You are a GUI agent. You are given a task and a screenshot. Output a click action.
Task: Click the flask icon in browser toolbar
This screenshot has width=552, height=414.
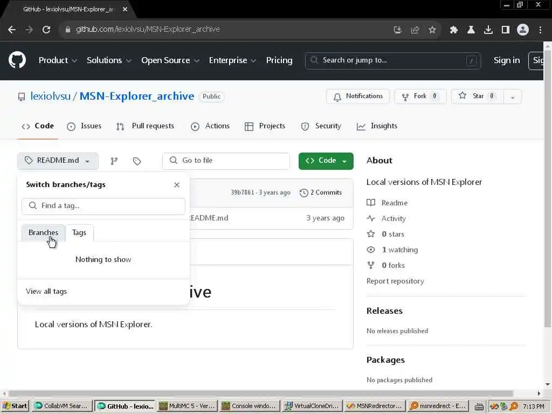(x=471, y=30)
